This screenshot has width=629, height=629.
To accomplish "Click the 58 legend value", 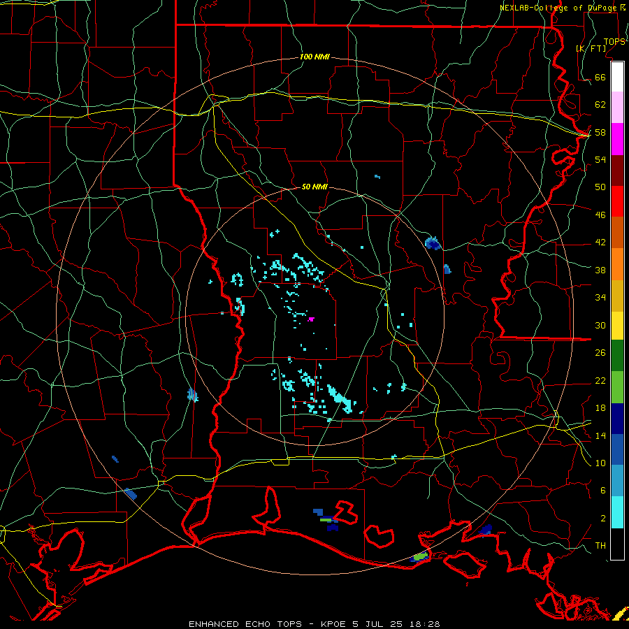I will point(600,132).
